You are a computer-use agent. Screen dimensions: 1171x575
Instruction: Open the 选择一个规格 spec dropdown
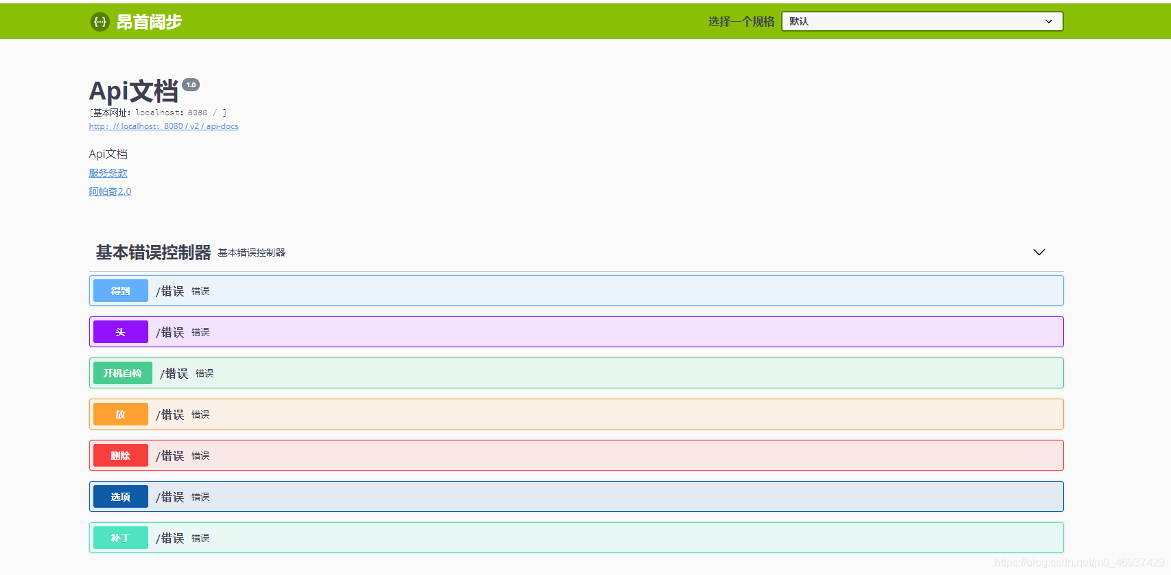[922, 21]
